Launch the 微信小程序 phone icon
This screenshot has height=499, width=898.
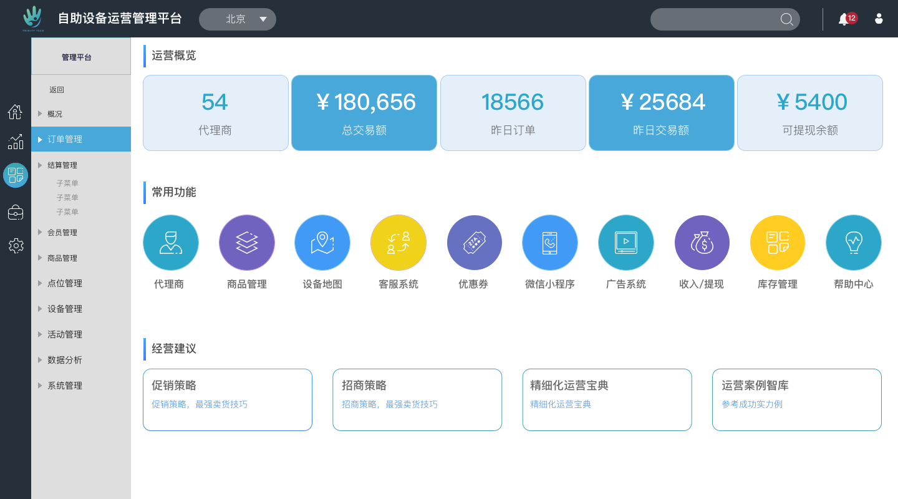(549, 243)
